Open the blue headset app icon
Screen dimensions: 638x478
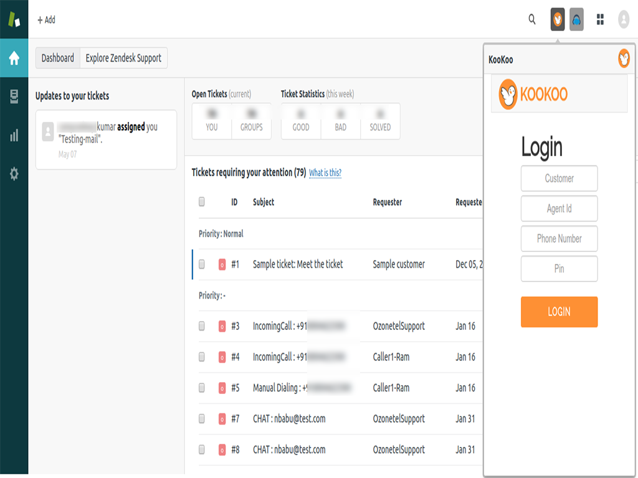(x=576, y=19)
